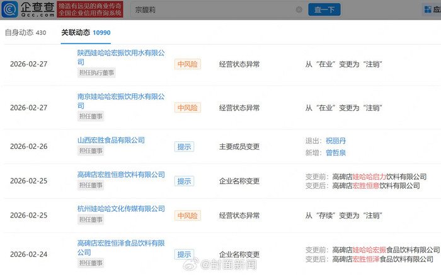Image resolution: width=441 pixels, height=275 pixels.
Task: Click 提示 badge in the 高碑店宏胜恒泽 row
Action: [184, 254]
